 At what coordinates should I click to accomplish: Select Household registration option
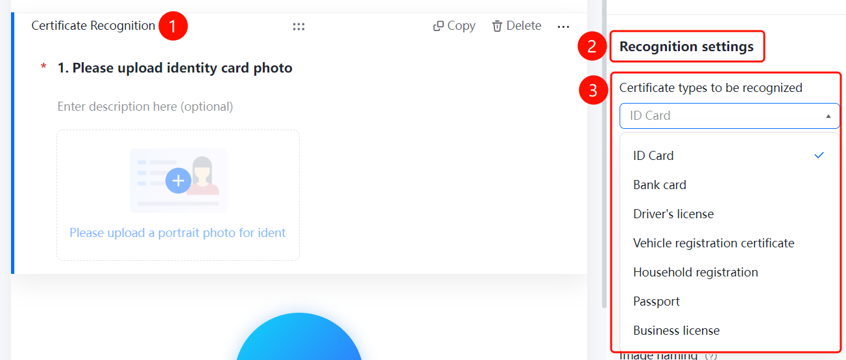point(730,272)
